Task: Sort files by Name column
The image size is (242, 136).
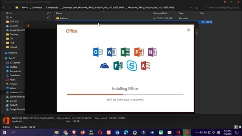Action: (59, 13)
